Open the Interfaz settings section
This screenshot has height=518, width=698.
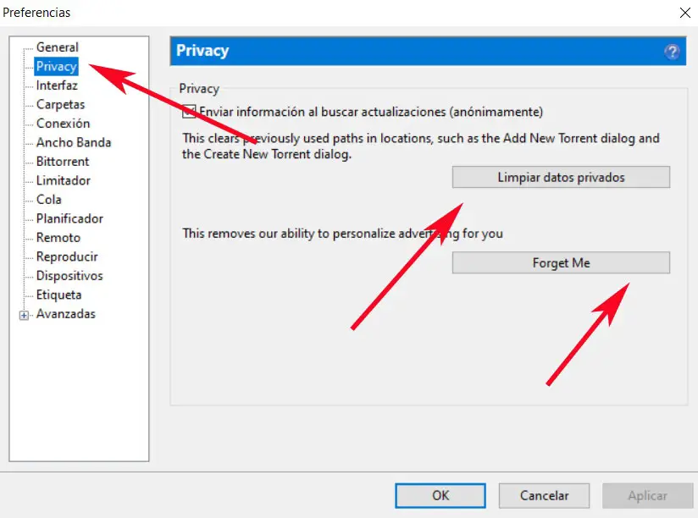coord(57,85)
